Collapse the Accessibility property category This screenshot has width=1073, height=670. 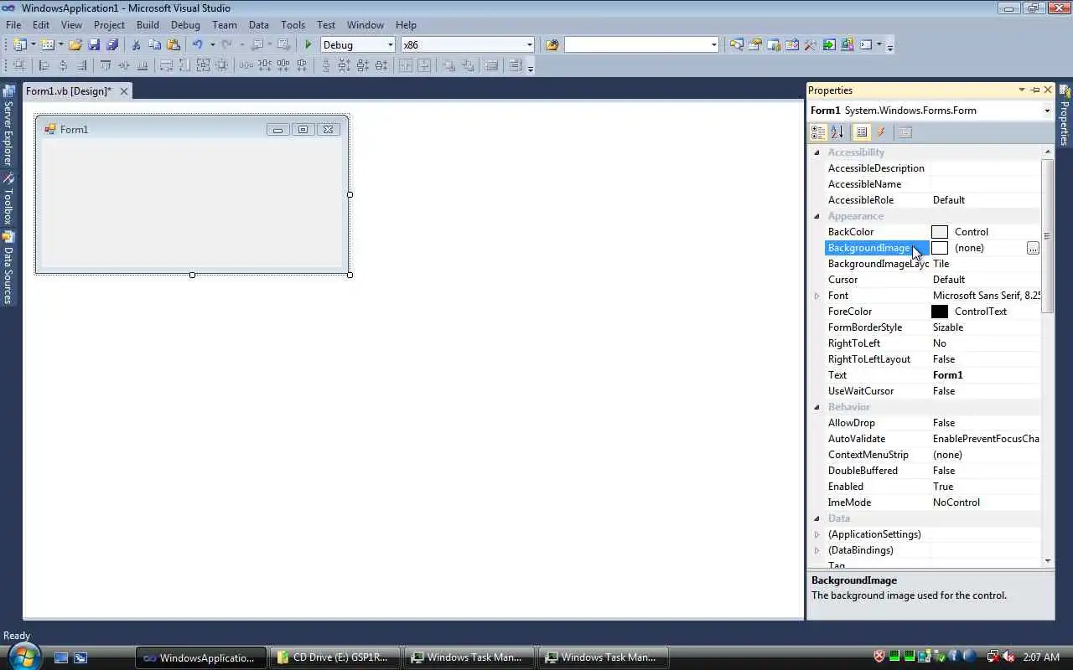click(x=817, y=152)
